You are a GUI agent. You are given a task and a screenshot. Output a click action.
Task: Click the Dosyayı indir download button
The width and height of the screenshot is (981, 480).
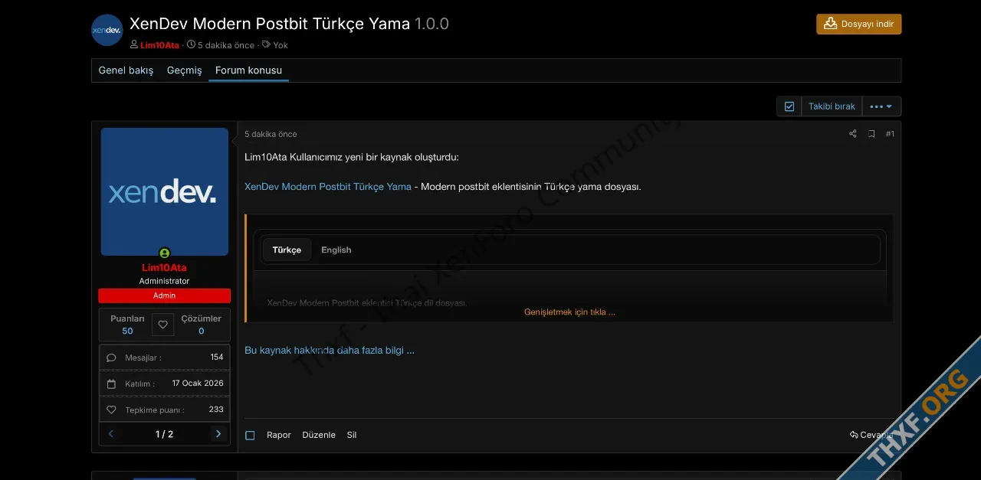[x=858, y=24]
